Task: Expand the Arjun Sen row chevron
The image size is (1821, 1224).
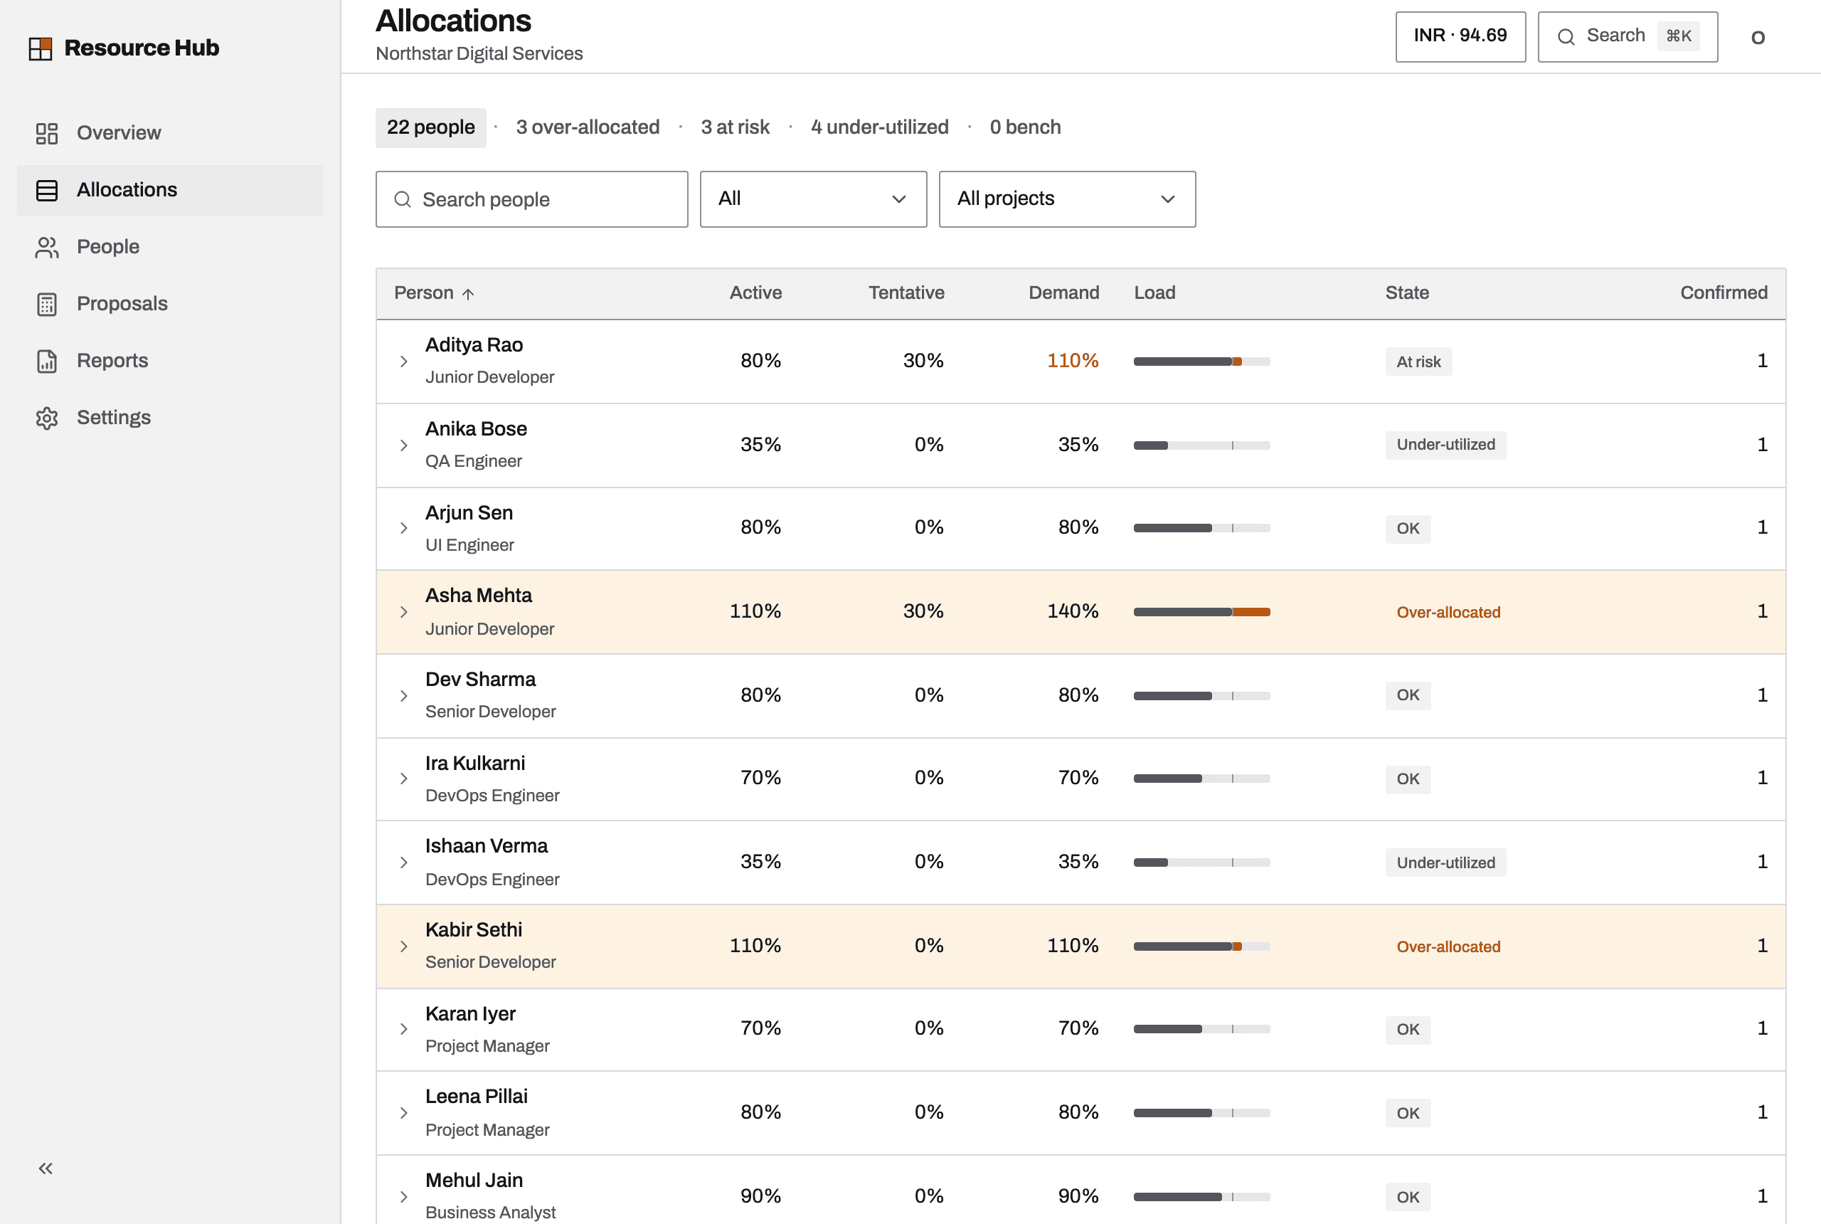Action: tap(403, 529)
